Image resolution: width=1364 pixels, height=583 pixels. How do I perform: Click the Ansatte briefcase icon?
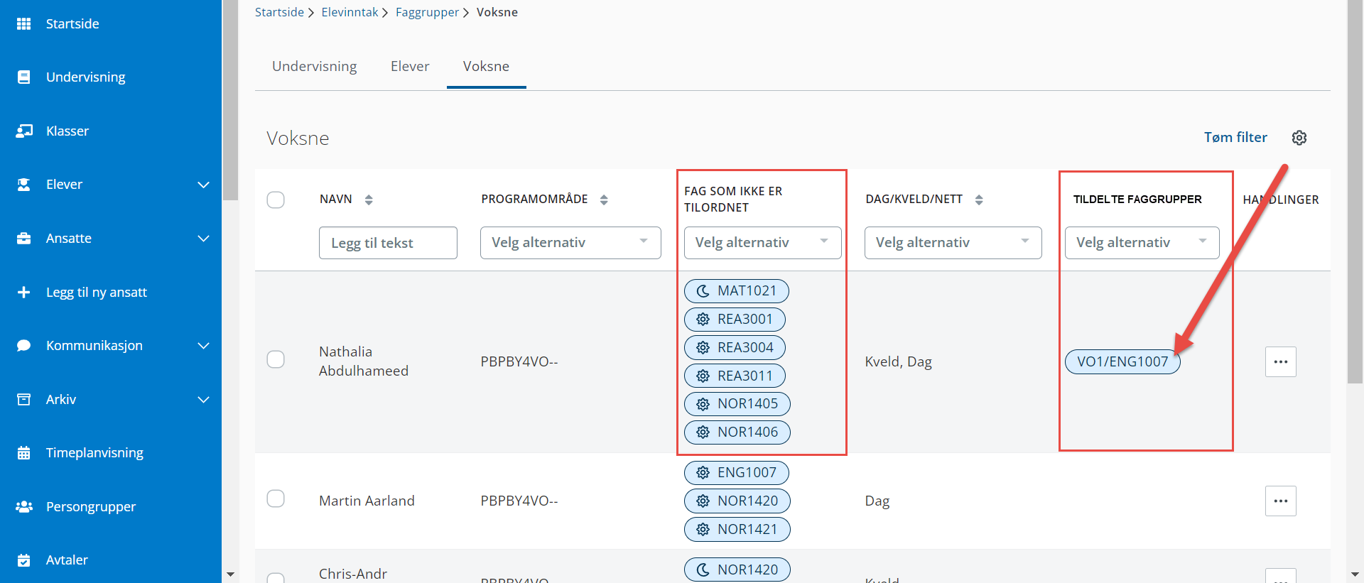pyautogui.click(x=23, y=239)
